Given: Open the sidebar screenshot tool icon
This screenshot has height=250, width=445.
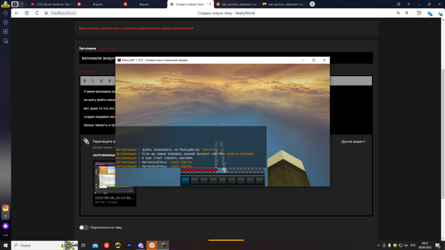Looking at the screenshot, I should [5, 41].
